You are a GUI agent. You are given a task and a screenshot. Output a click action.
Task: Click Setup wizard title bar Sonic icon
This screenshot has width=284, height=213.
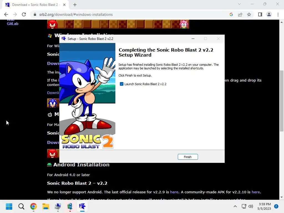(x=64, y=39)
